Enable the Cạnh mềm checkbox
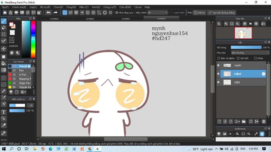The width and height of the screenshot is (271, 152). pyautogui.click(x=171, y=13)
